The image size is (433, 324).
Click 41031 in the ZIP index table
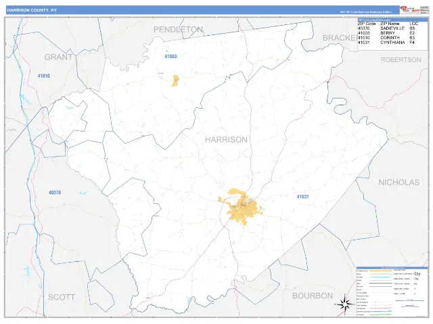tap(363, 43)
